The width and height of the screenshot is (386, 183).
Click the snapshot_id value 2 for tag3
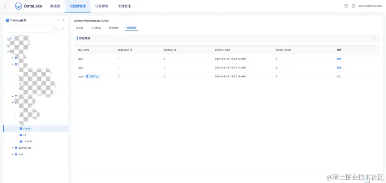click(119, 76)
